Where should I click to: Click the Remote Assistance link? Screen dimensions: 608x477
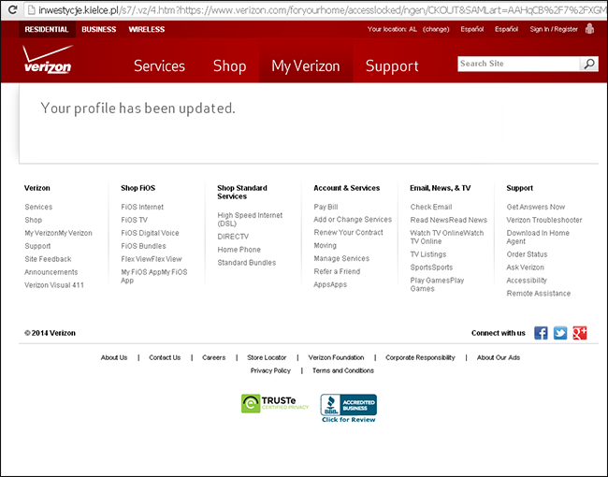coord(539,294)
